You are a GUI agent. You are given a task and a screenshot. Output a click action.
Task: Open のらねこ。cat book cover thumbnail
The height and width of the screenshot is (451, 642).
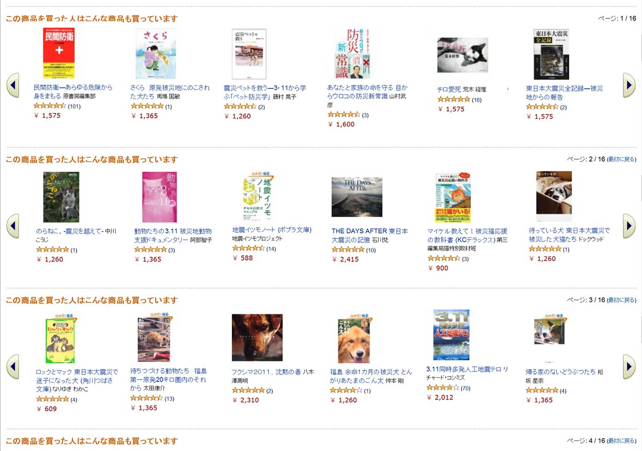coord(61,197)
